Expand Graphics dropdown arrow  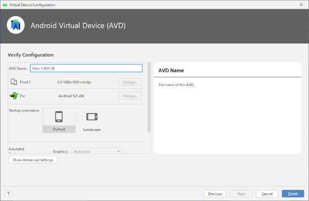pyautogui.click(x=118, y=151)
